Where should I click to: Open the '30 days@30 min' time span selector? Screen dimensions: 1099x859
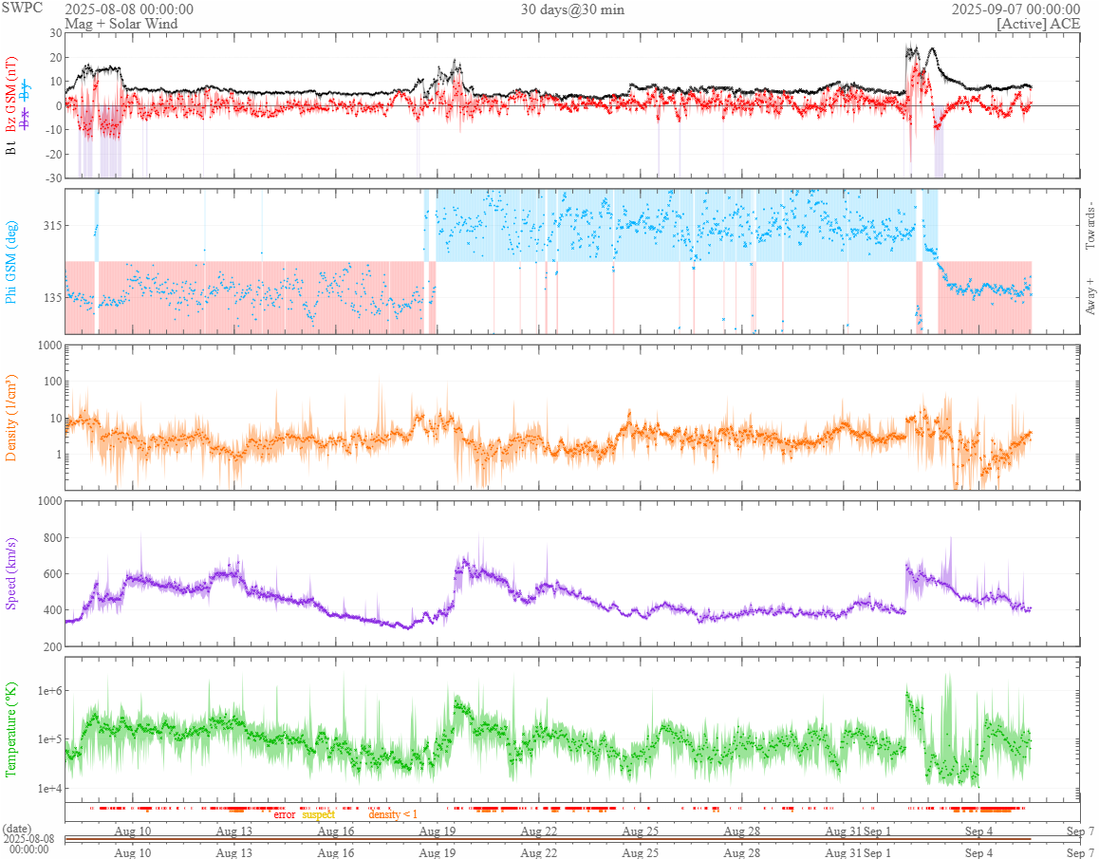[x=572, y=9]
